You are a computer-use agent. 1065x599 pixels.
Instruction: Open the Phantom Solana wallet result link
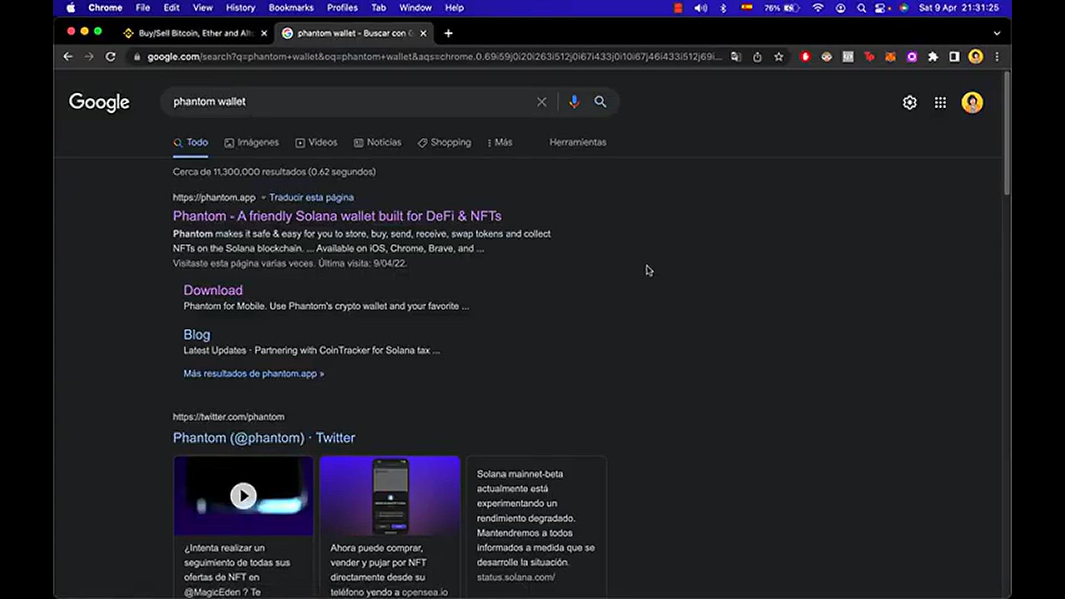click(337, 216)
